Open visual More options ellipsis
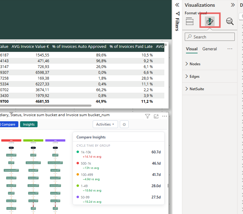Screen dimensions: 243x214 pos(164,116)
